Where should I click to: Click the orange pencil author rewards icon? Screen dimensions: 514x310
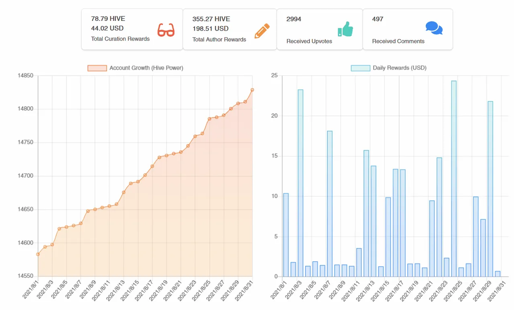[x=261, y=31]
